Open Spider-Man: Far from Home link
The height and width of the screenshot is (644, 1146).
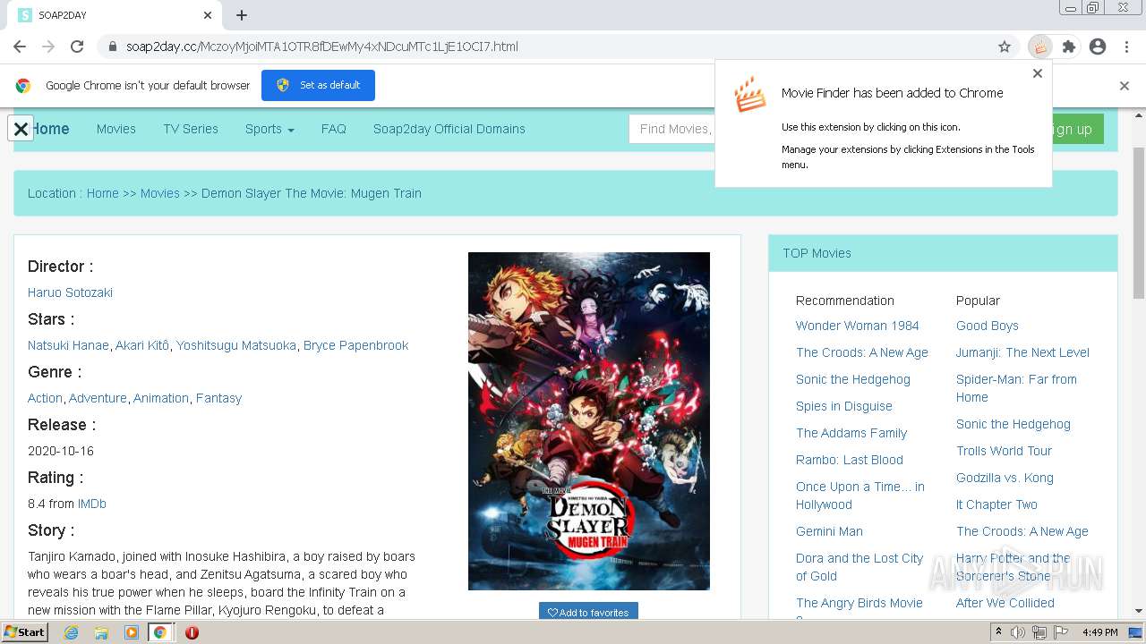1016,388
